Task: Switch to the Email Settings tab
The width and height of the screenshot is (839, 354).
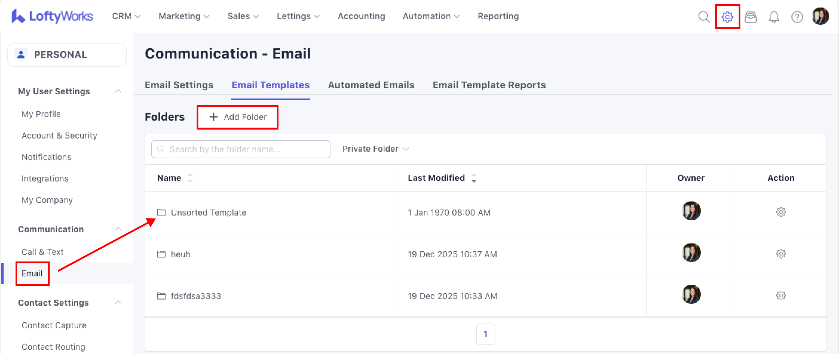Action: tap(179, 85)
